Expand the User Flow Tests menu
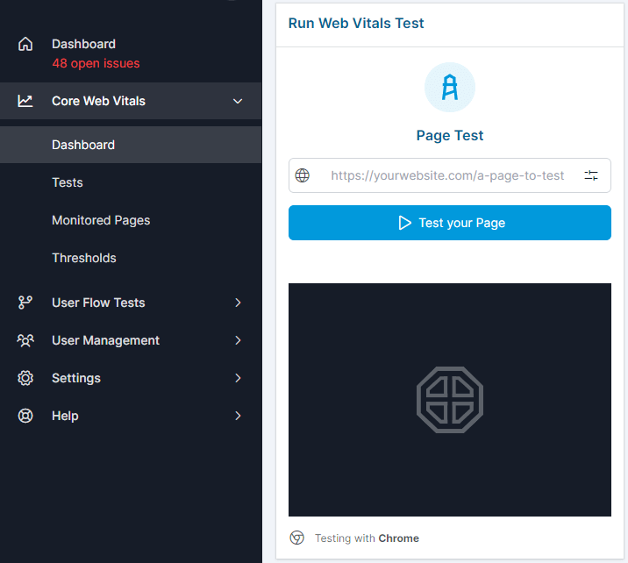 [238, 303]
